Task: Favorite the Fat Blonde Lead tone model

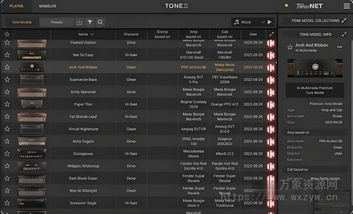Action: [x=7, y=117]
